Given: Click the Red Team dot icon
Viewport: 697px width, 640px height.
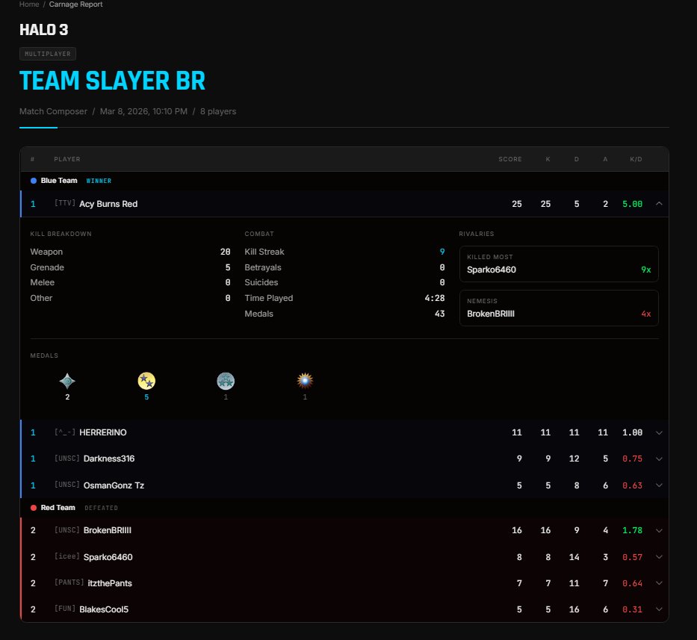Looking at the screenshot, I should (x=34, y=508).
